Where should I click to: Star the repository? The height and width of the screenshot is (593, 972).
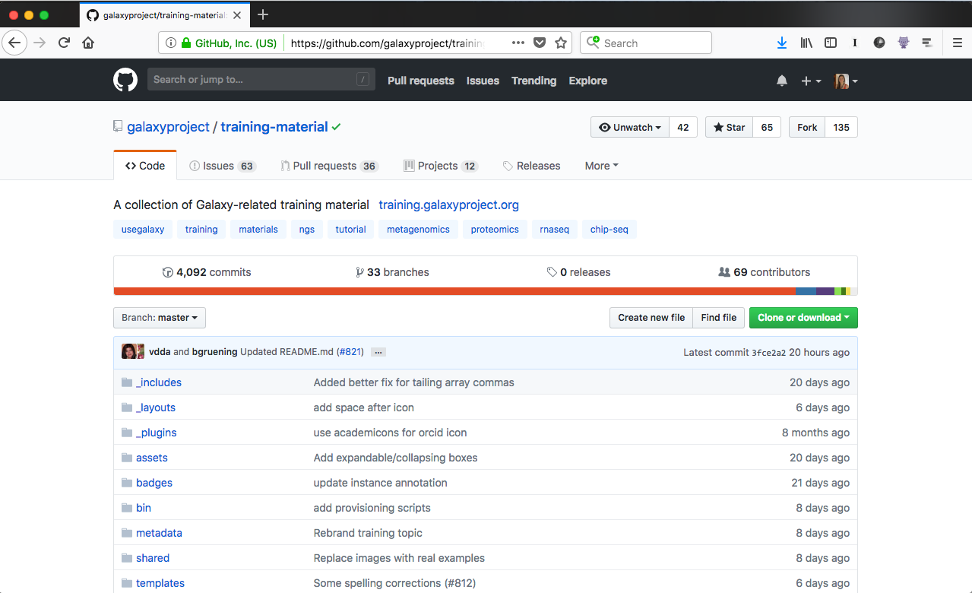(x=730, y=128)
